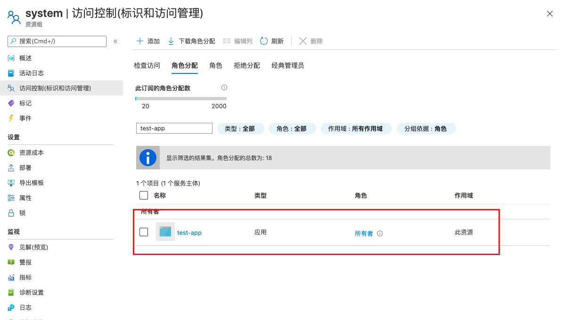Open Activity log (活动日志) from sidebar
Image resolution: width=564 pixels, height=320 pixels.
click(x=31, y=73)
